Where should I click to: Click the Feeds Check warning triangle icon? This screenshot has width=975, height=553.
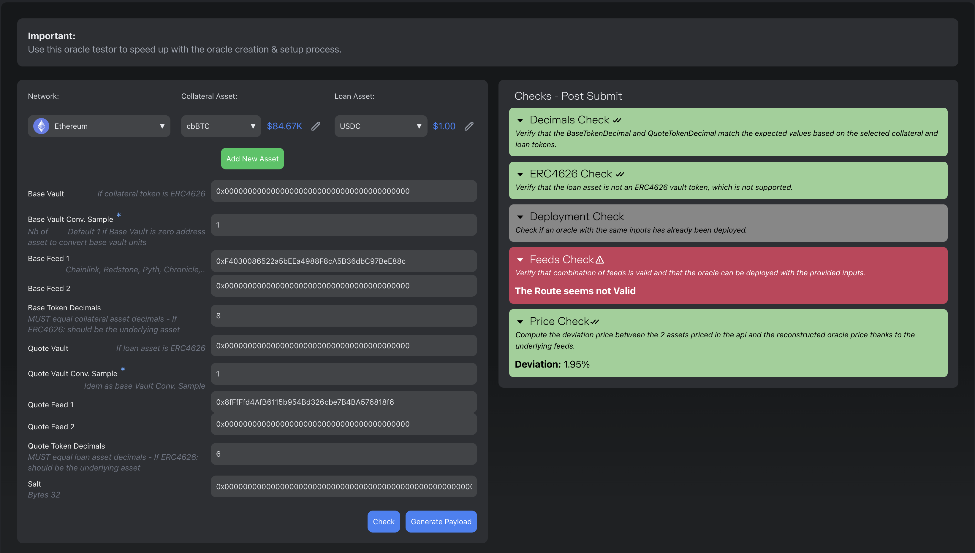point(600,260)
